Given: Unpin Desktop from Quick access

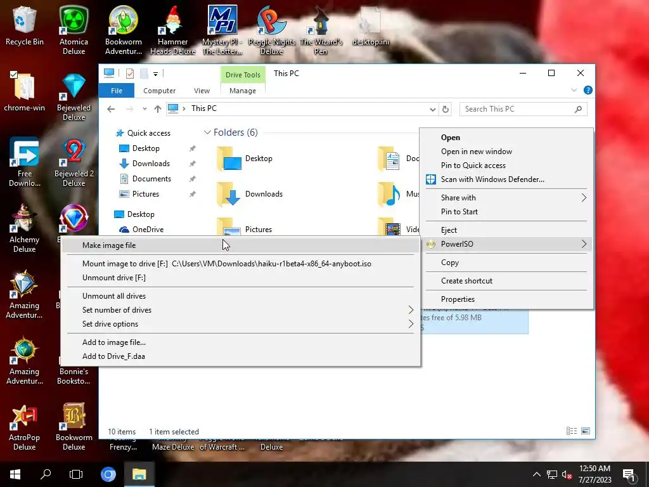Looking at the screenshot, I should 193,148.
